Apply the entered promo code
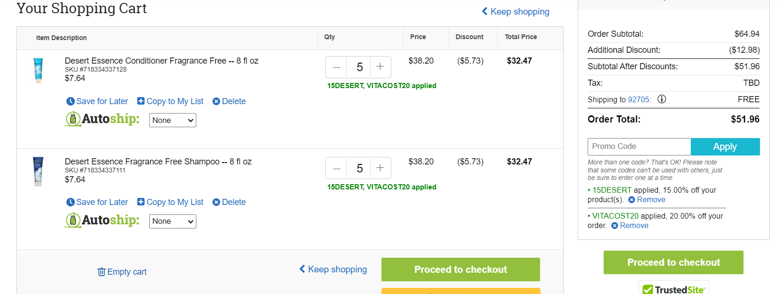The image size is (784, 294). [725, 147]
